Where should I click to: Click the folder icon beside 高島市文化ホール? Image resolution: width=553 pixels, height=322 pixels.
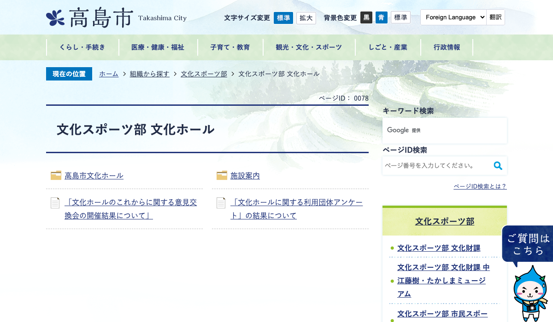pos(56,175)
